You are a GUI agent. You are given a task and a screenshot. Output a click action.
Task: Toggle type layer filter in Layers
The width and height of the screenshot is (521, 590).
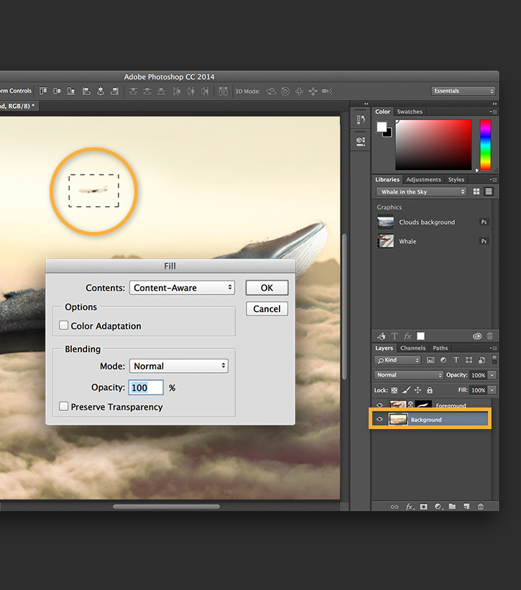tap(456, 360)
